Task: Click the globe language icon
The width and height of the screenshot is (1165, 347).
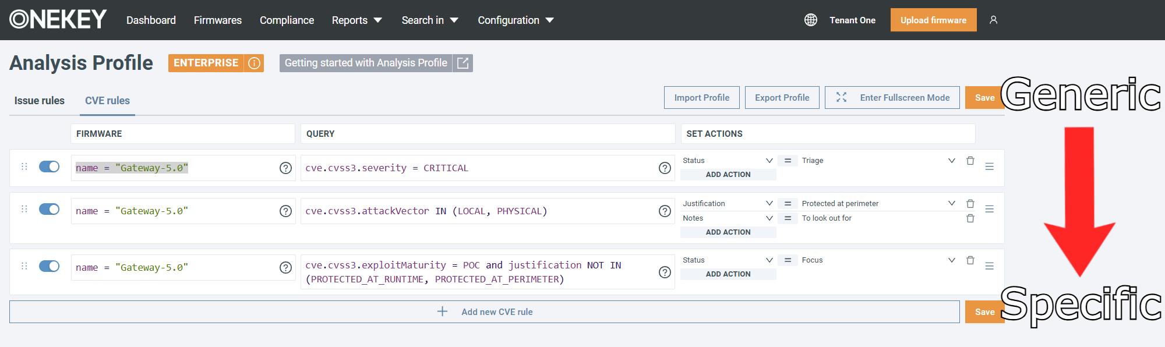Action: (x=810, y=20)
